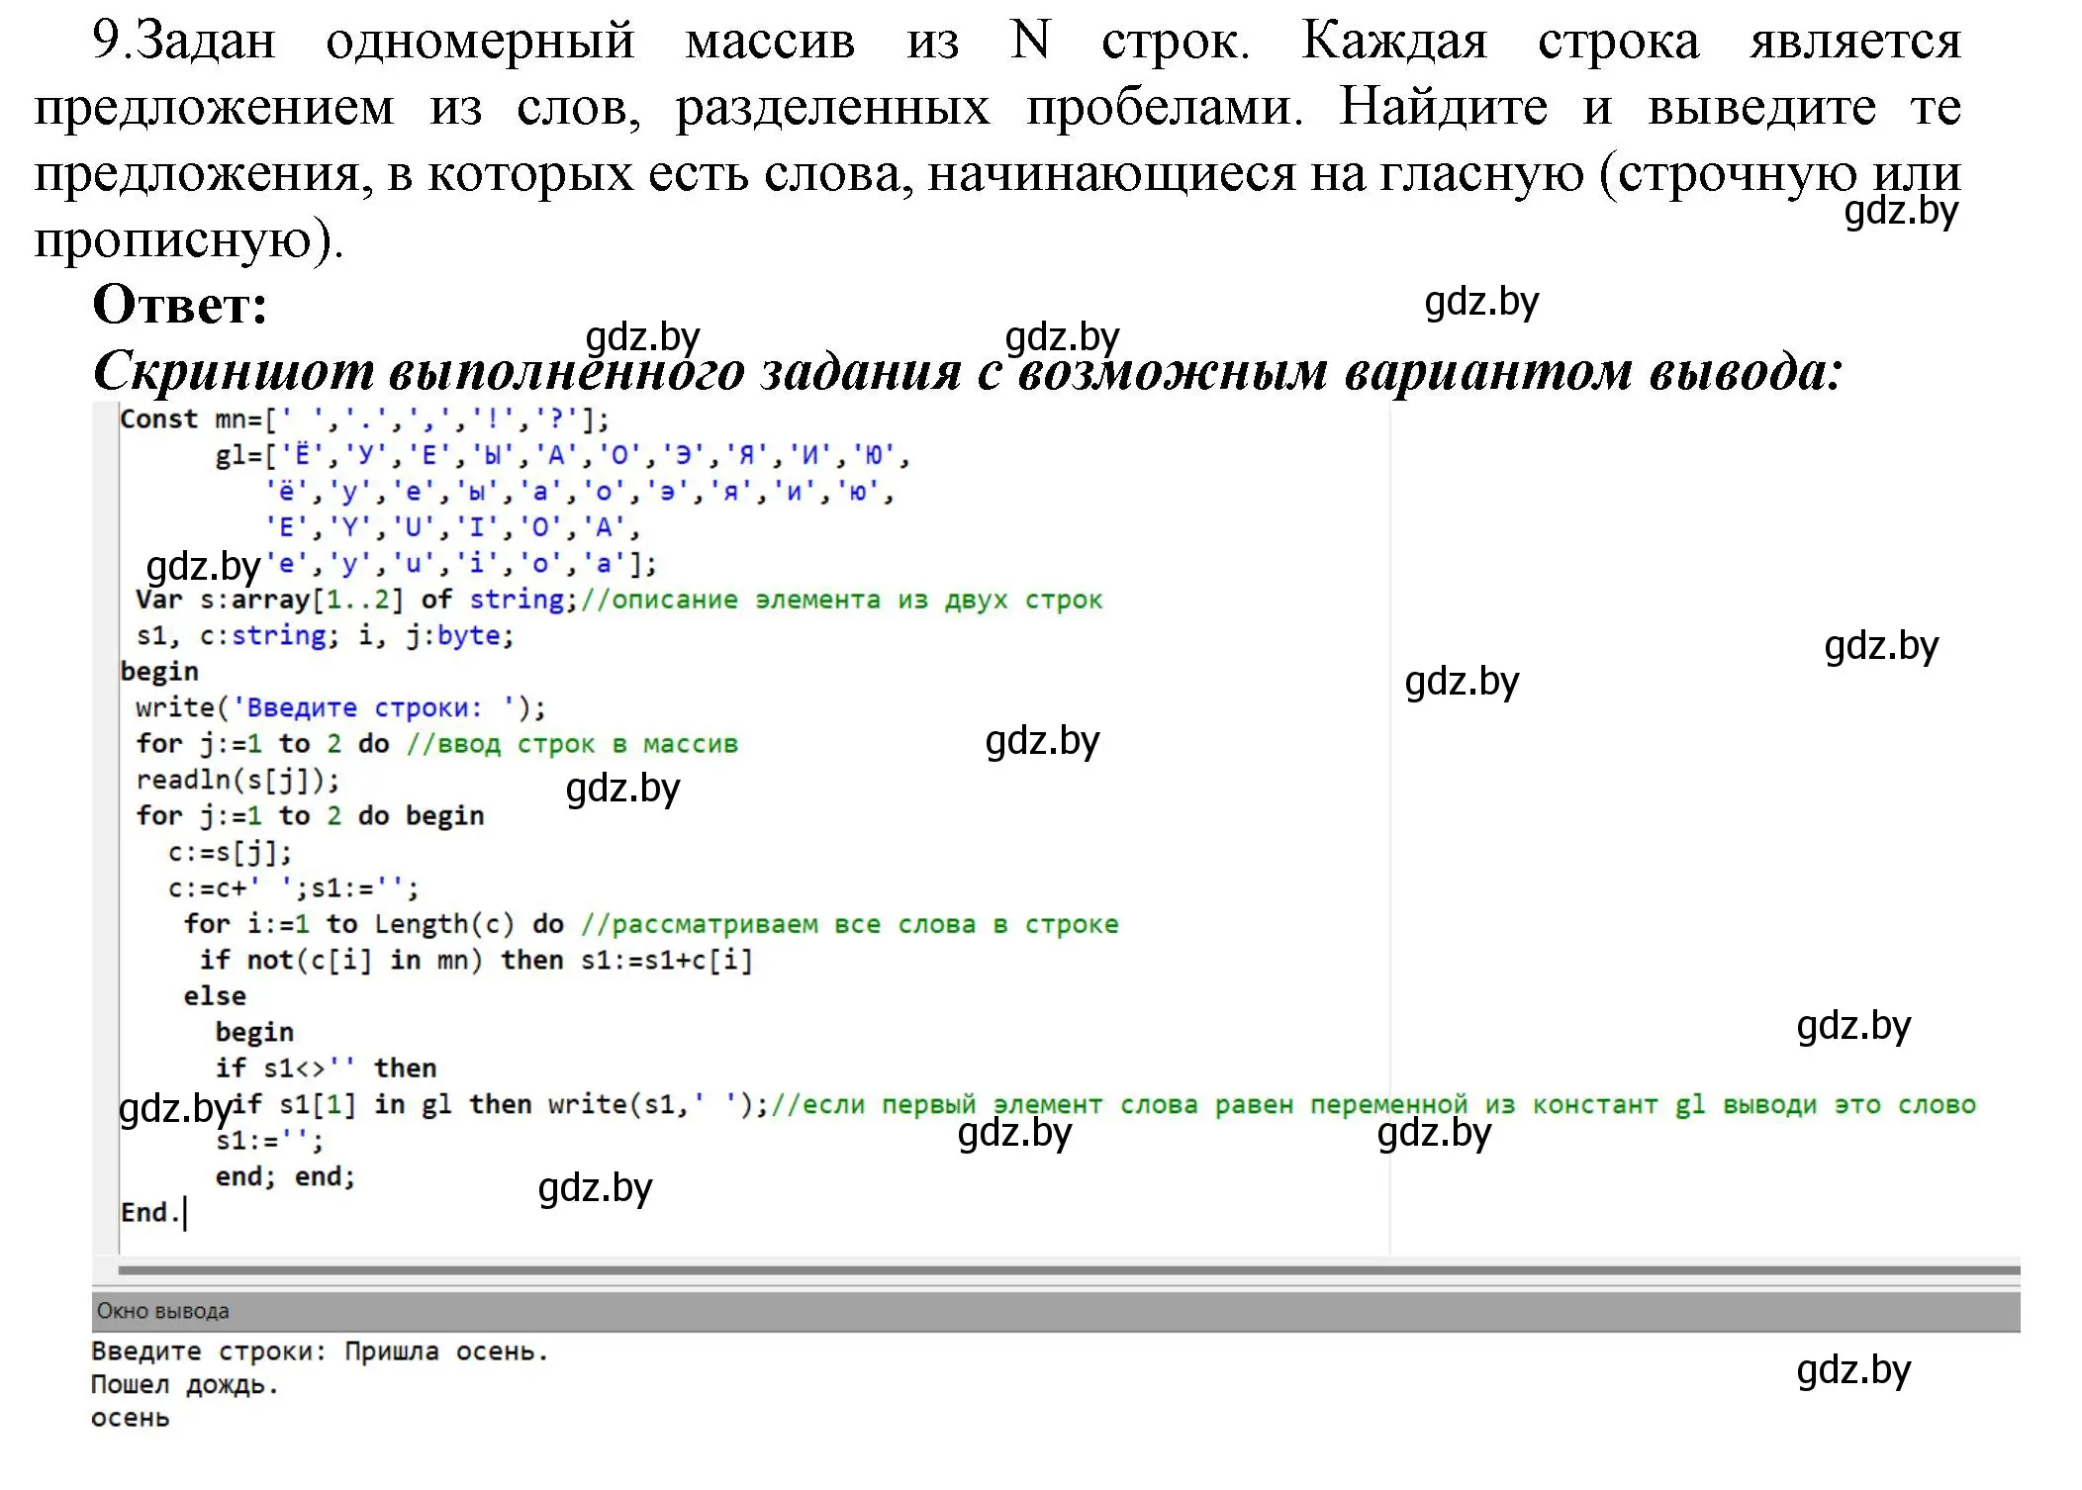Click the horizontal scrollbar under the code editor
The width and height of the screenshot is (2082, 1490).
pyautogui.click(x=1069, y=1269)
